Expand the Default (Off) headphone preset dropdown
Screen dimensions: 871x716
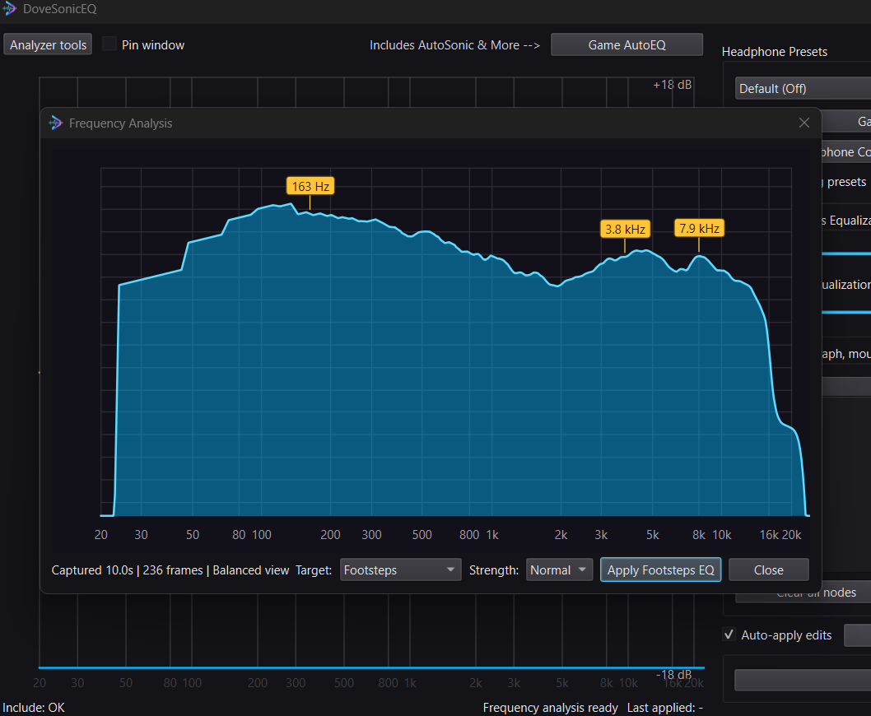tap(803, 89)
